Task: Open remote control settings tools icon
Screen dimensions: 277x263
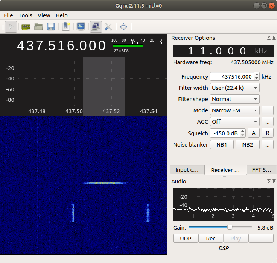Action: (108, 27)
